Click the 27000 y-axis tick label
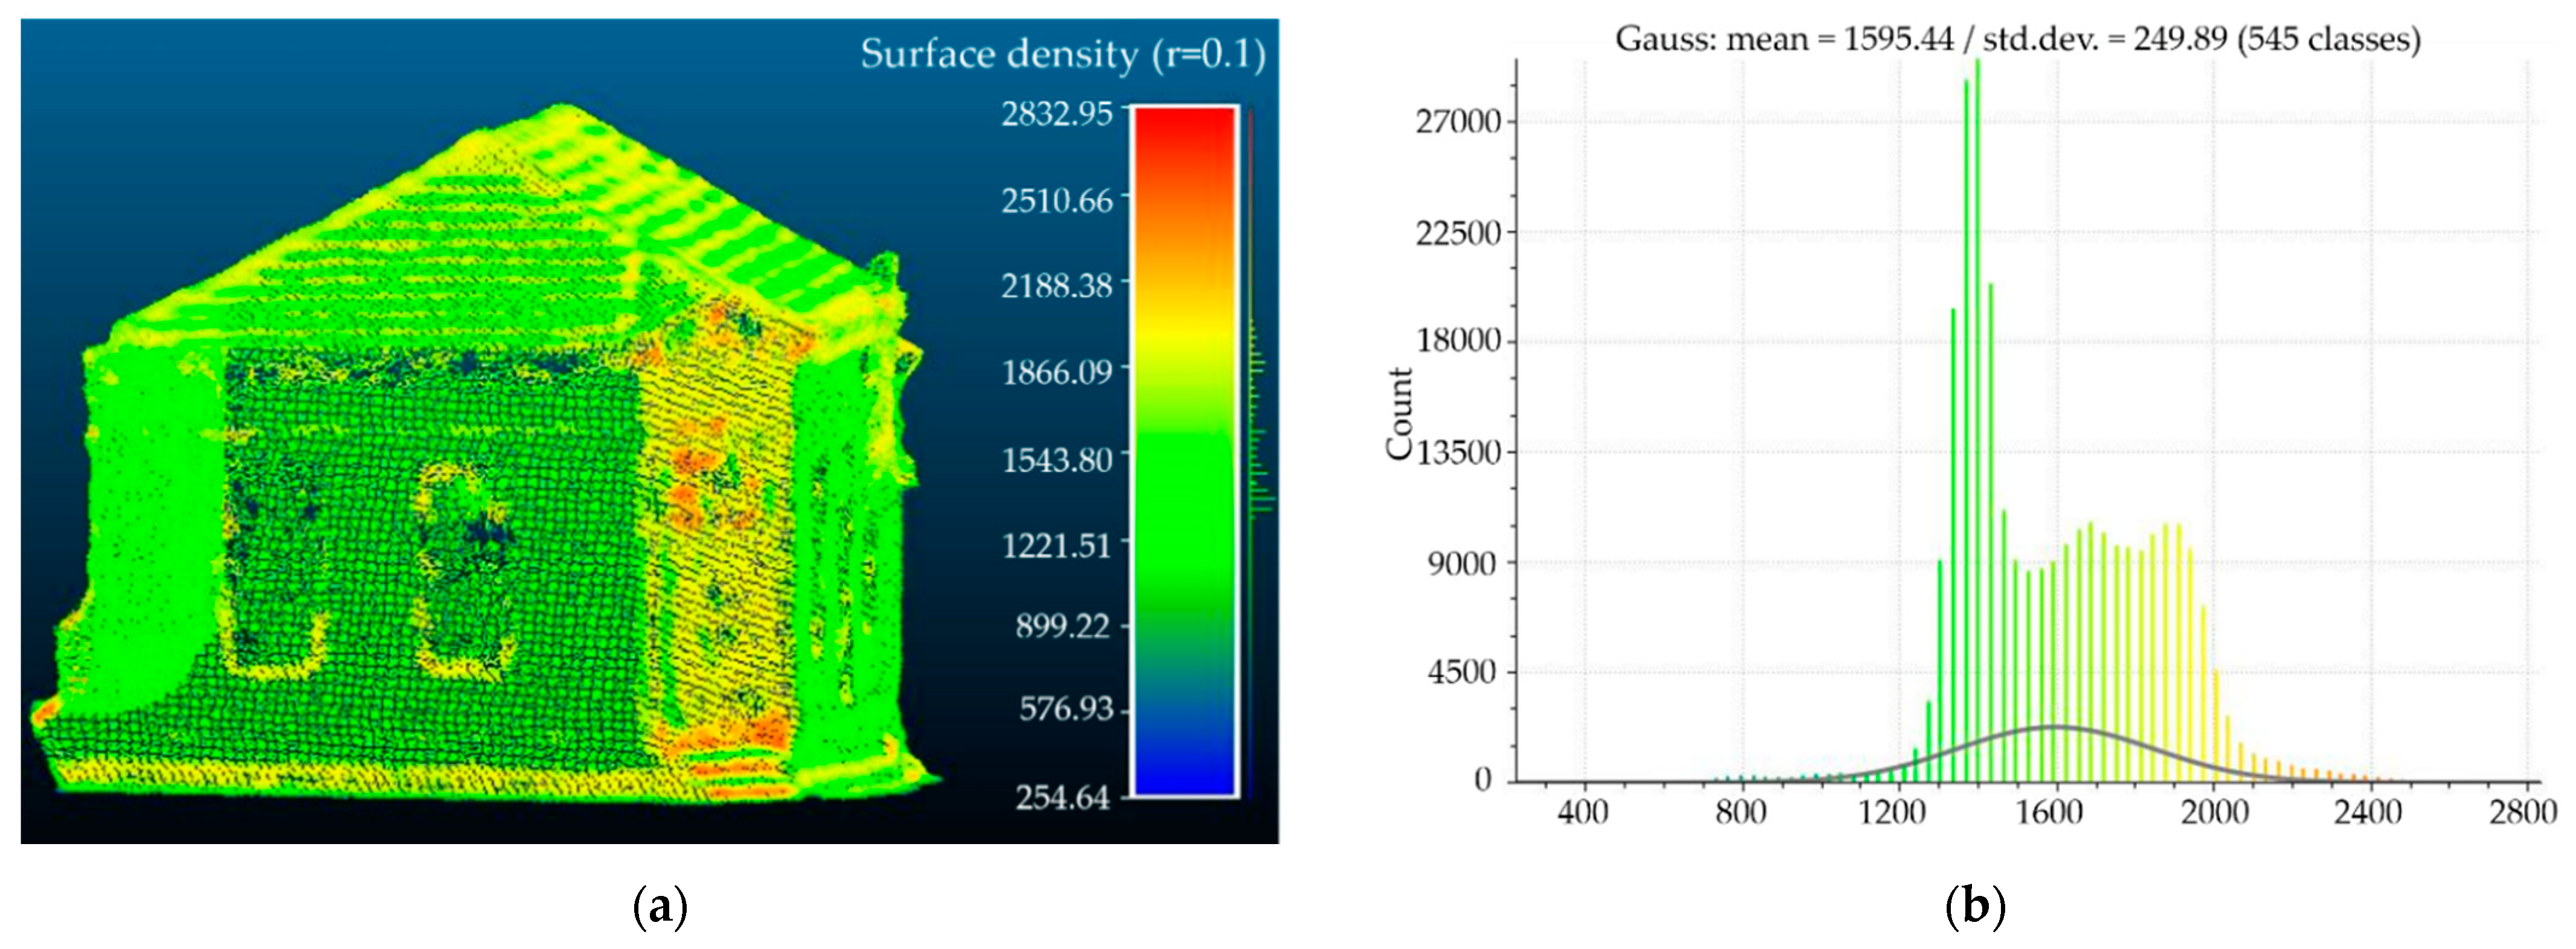2576x949 pixels. click(1460, 122)
